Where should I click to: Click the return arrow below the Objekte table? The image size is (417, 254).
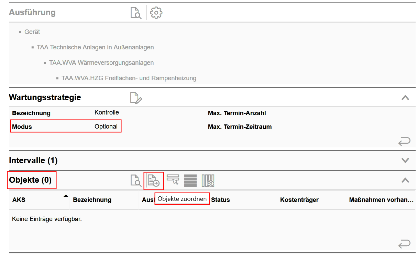pyautogui.click(x=404, y=244)
